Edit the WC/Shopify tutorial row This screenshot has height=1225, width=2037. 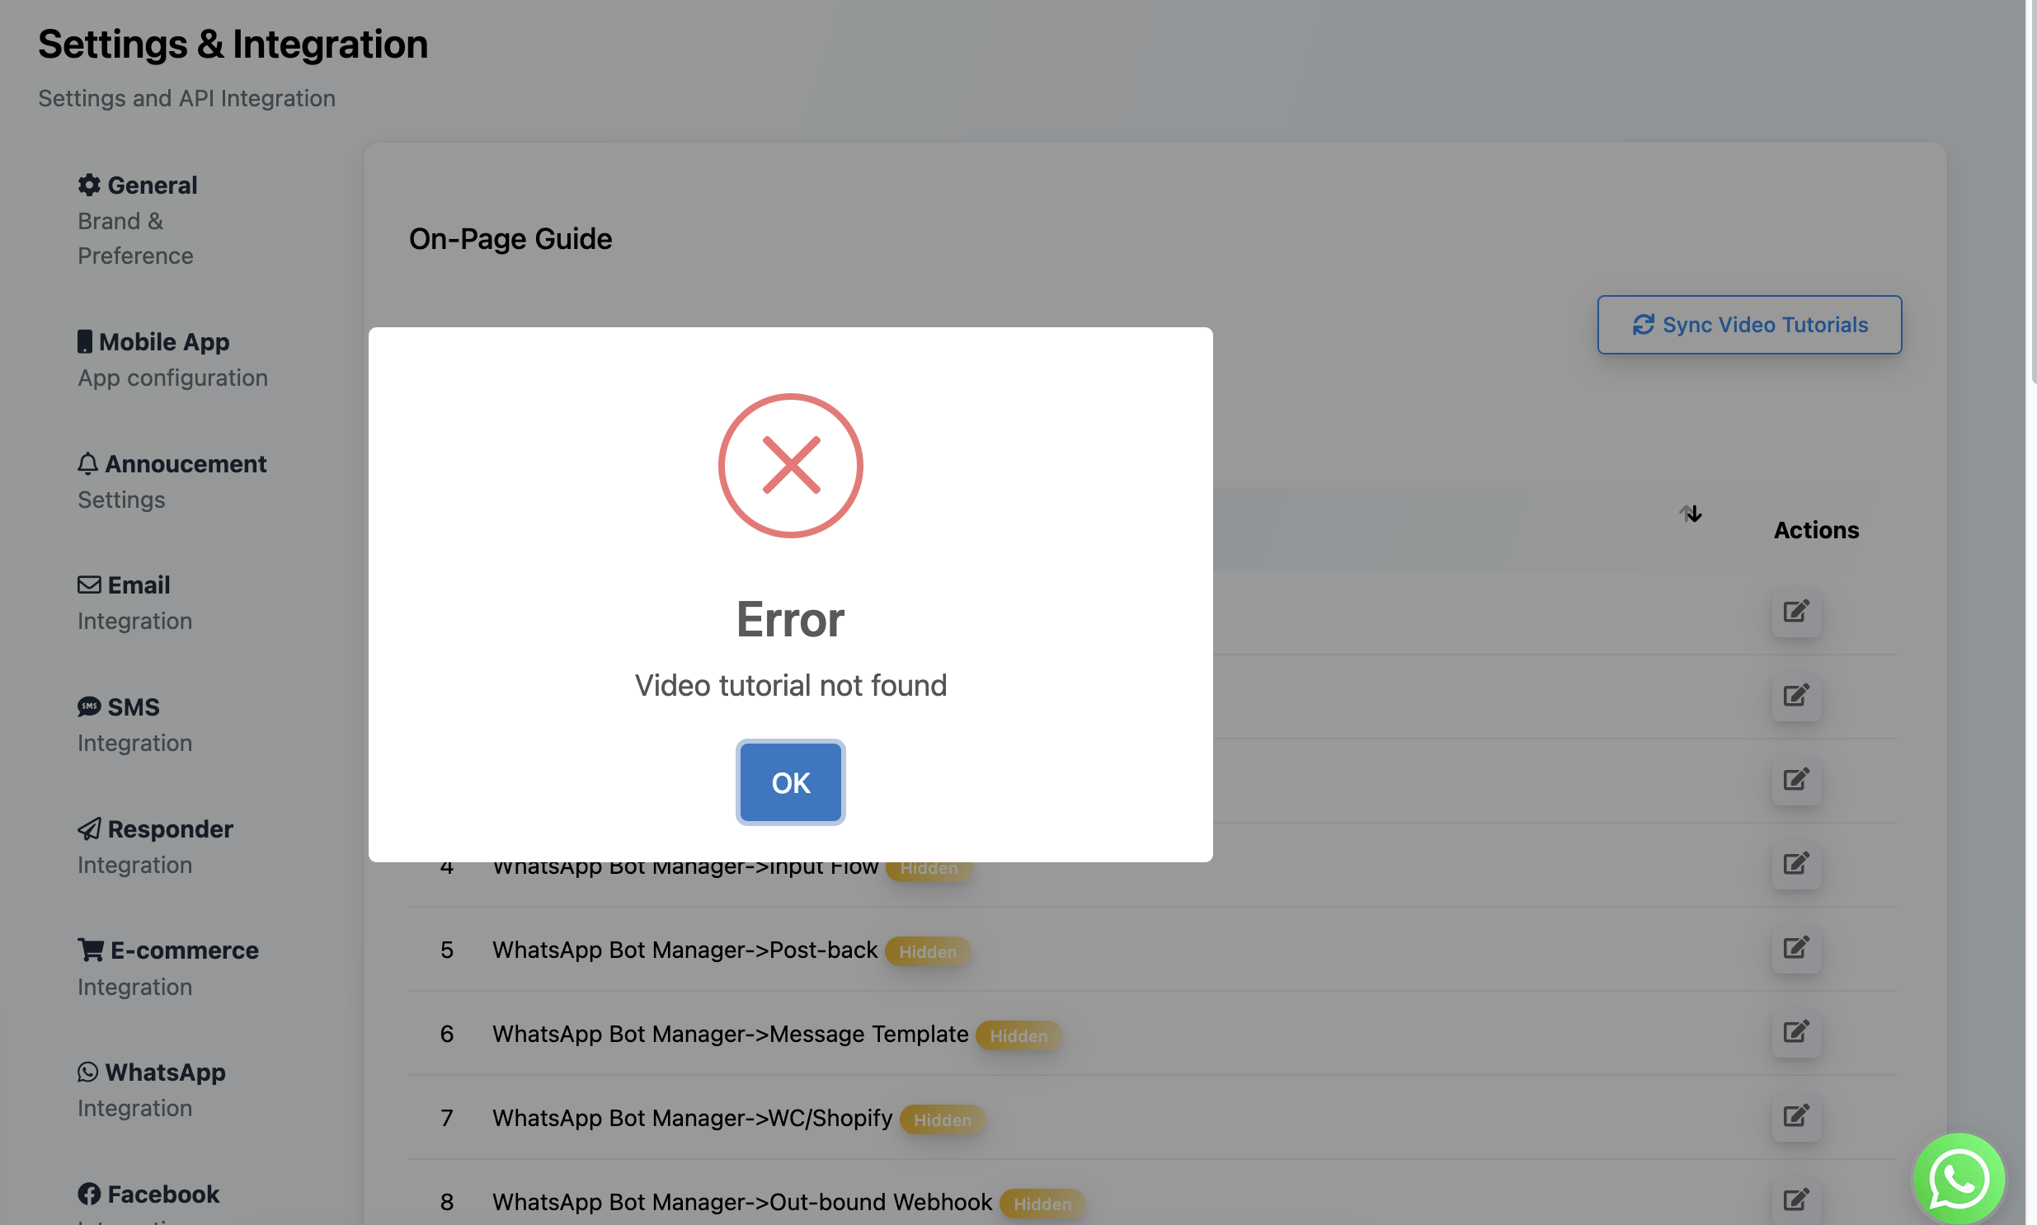pyautogui.click(x=1796, y=1117)
